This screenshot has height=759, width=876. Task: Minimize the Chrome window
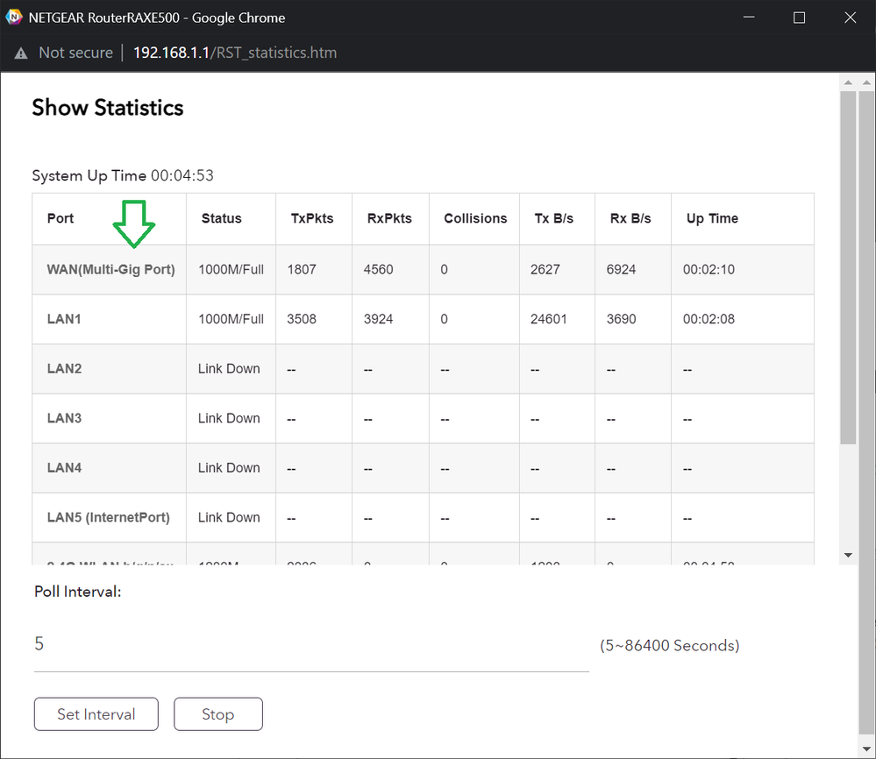point(749,18)
